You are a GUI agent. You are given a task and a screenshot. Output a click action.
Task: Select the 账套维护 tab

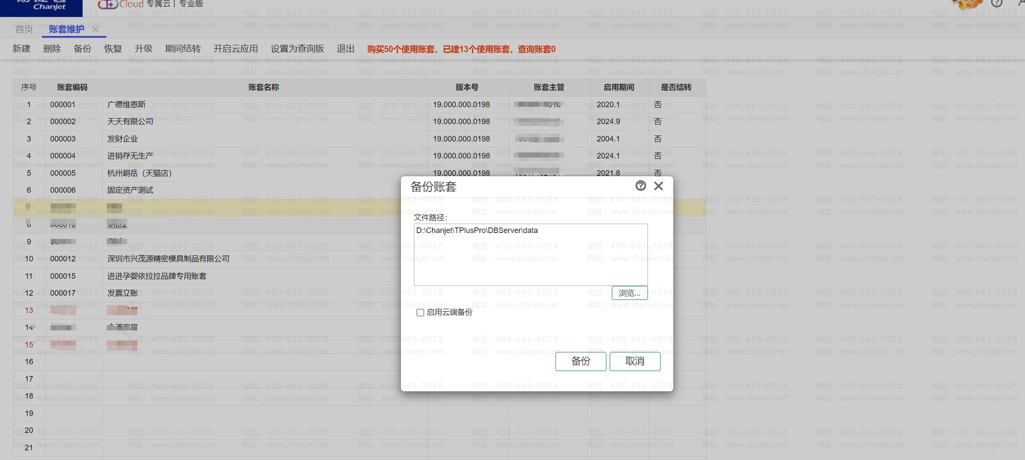pyautogui.click(x=67, y=29)
